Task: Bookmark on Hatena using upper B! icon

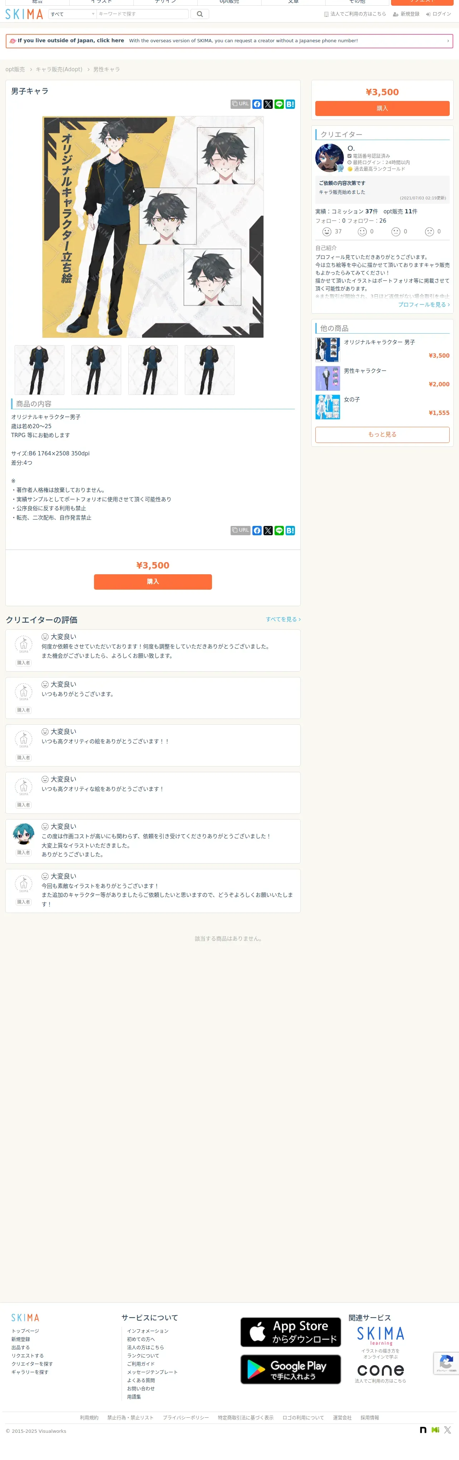Action: [290, 104]
